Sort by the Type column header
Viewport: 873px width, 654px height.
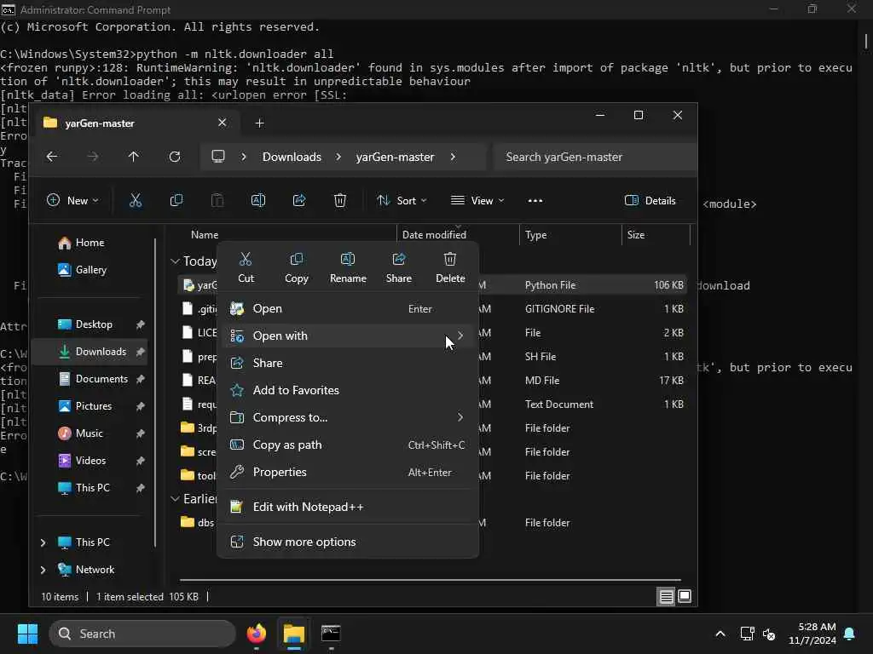pyautogui.click(x=570, y=235)
